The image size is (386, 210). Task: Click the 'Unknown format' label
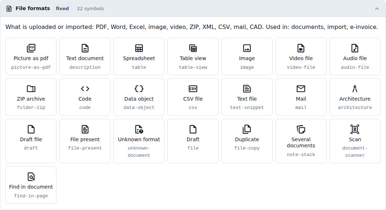(139, 139)
